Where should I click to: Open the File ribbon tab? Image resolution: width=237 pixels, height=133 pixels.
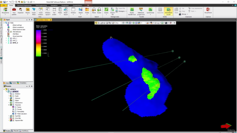coord(4,5)
